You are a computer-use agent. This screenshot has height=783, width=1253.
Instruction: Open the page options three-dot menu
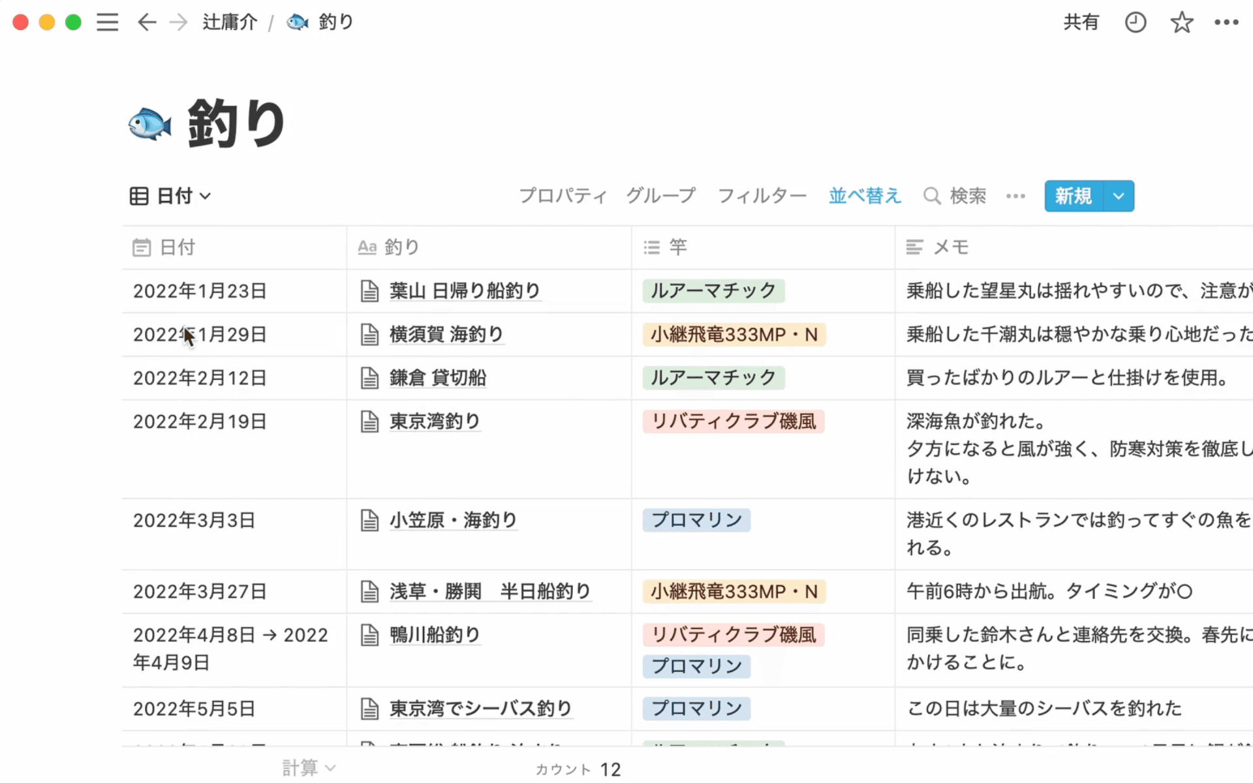[1226, 22]
